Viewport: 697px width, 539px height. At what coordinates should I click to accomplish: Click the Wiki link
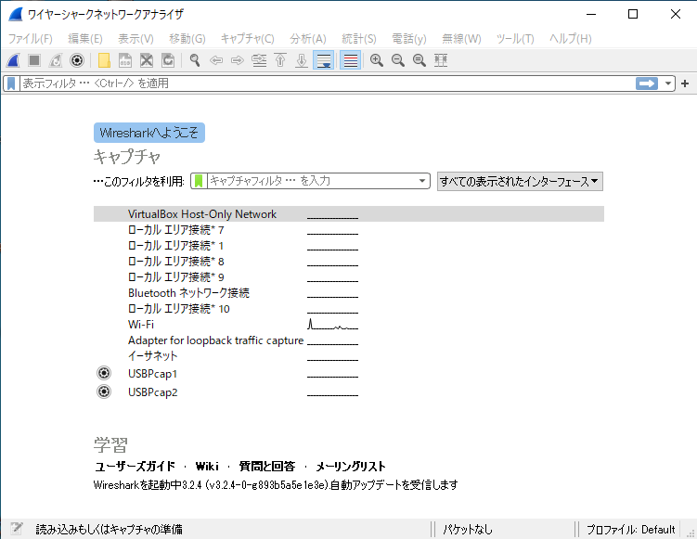pos(207,466)
